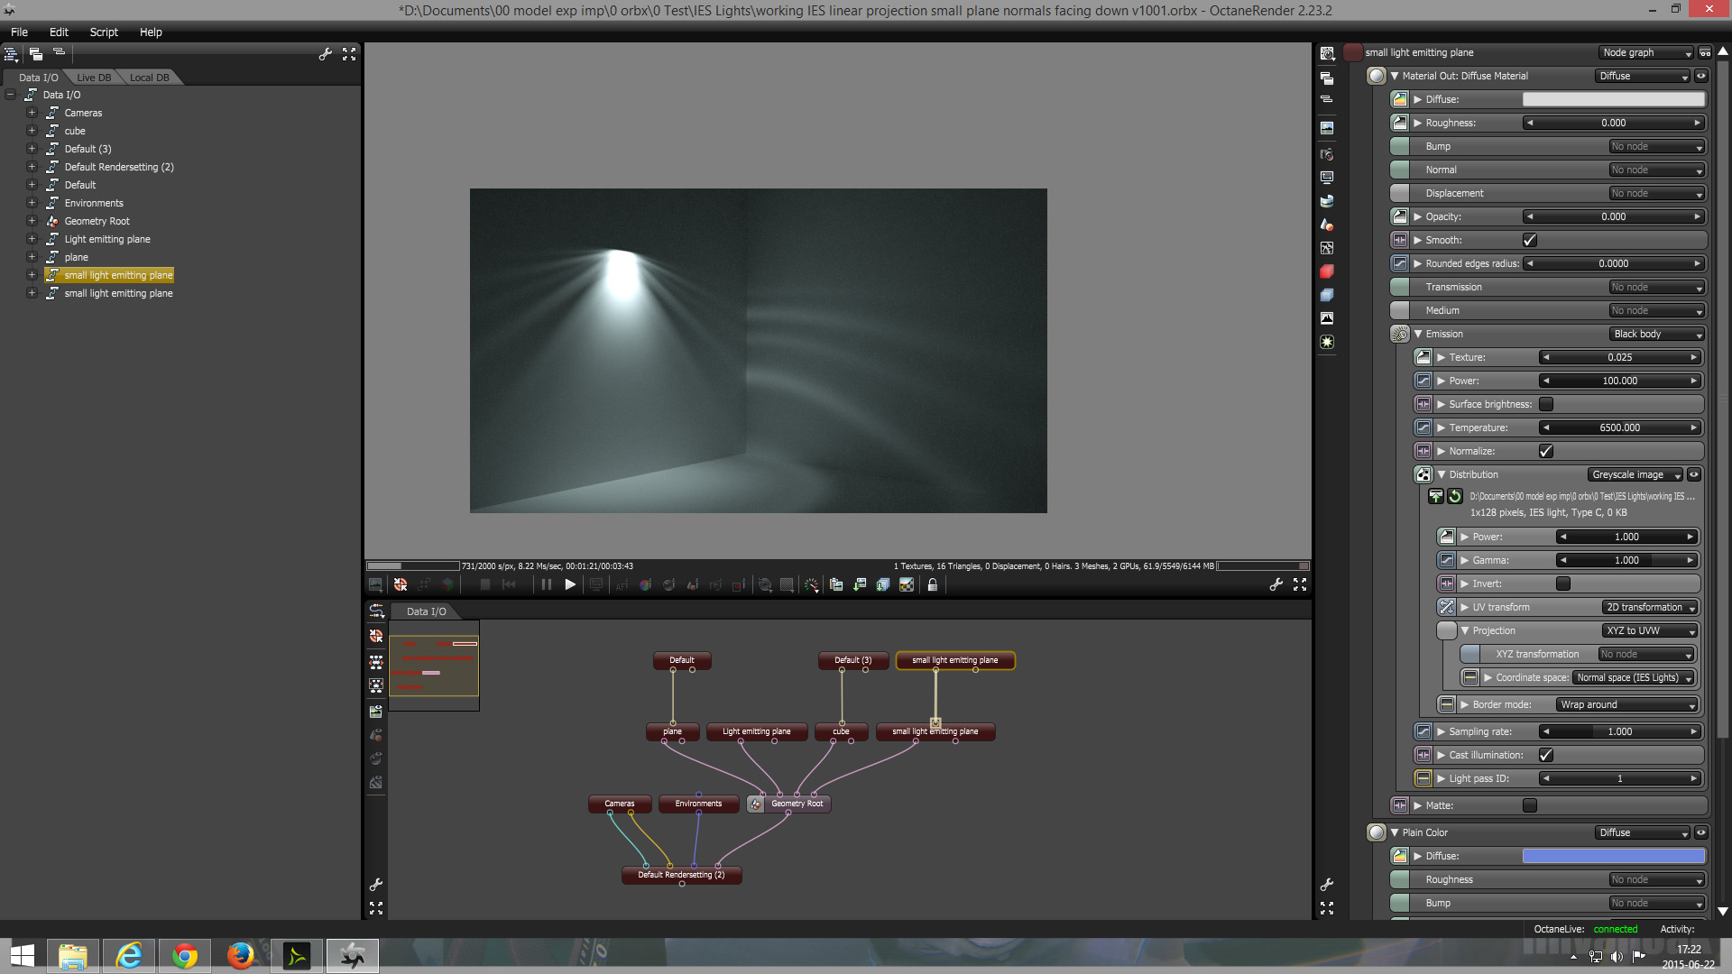Open the Border mode Wrap around dropdown
This screenshot has width=1732, height=974.
pos(1626,704)
